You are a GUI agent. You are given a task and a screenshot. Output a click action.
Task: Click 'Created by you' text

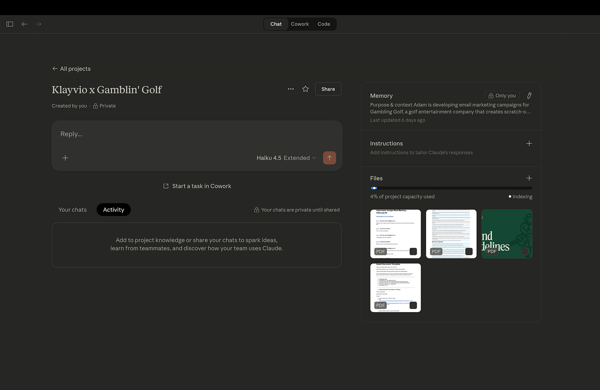[x=69, y=106]
